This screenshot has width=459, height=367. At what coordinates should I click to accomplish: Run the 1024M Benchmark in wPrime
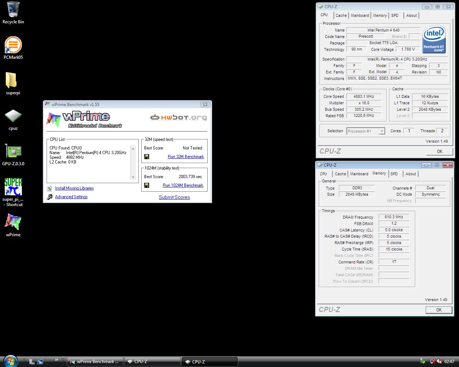183,185
